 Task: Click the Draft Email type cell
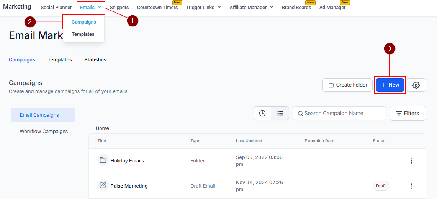pos(203,186)
